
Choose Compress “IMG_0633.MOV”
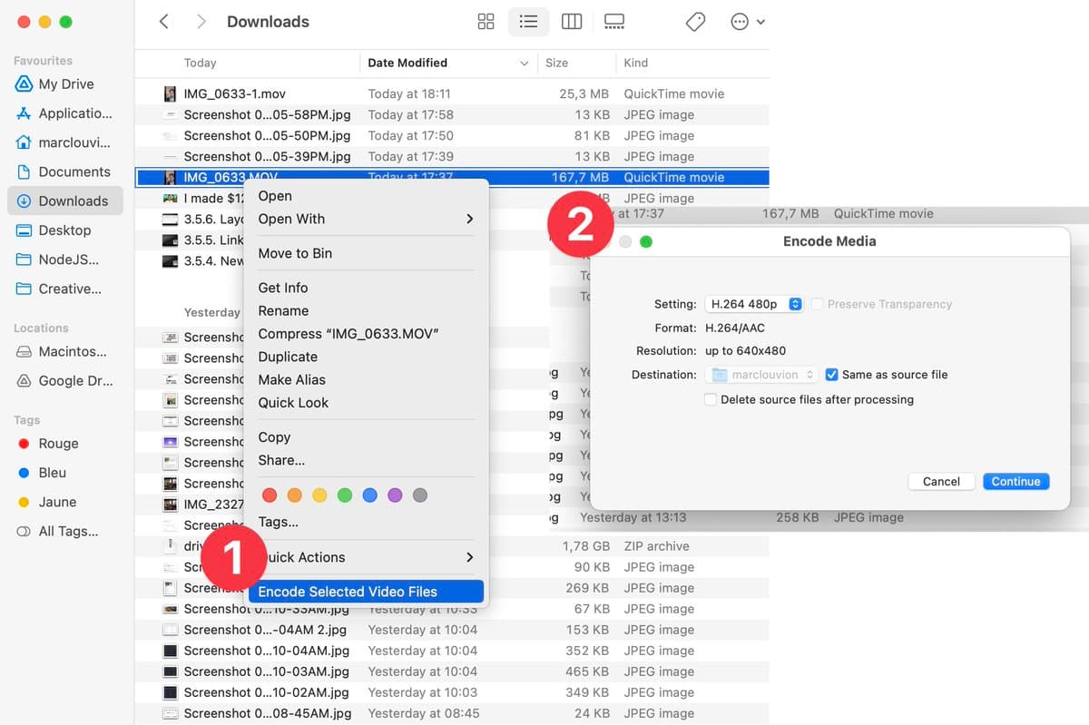366,334
